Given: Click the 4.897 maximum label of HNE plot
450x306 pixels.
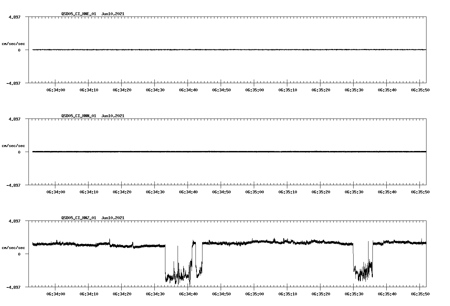Looking at the screenshot, I should (x=14, y=17).
